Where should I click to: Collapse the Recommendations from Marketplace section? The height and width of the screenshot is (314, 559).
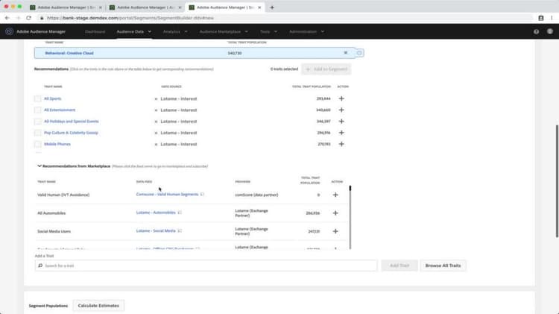[40, 166]
